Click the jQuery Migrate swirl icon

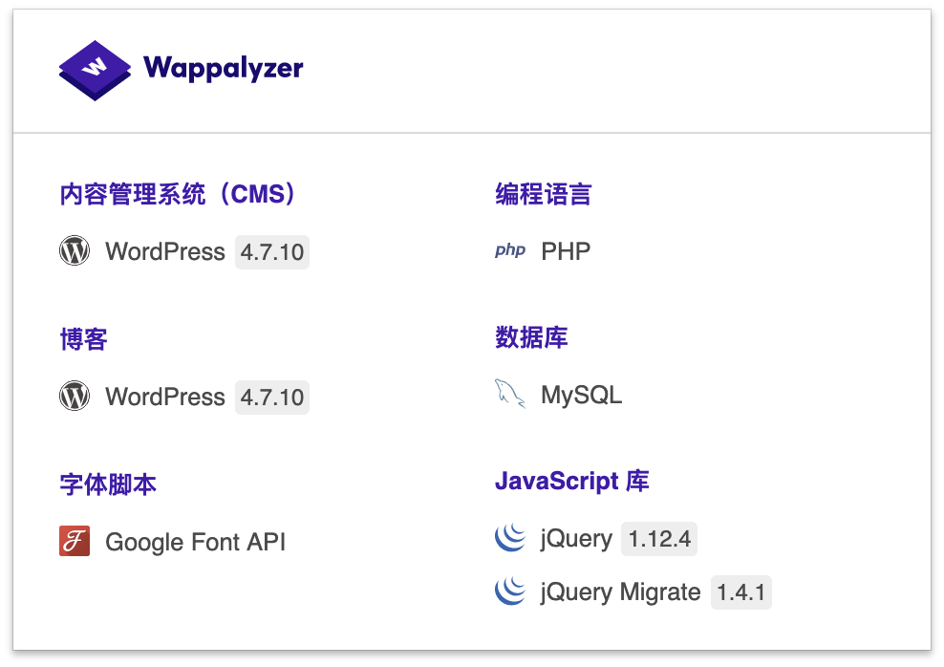[510, 592]
